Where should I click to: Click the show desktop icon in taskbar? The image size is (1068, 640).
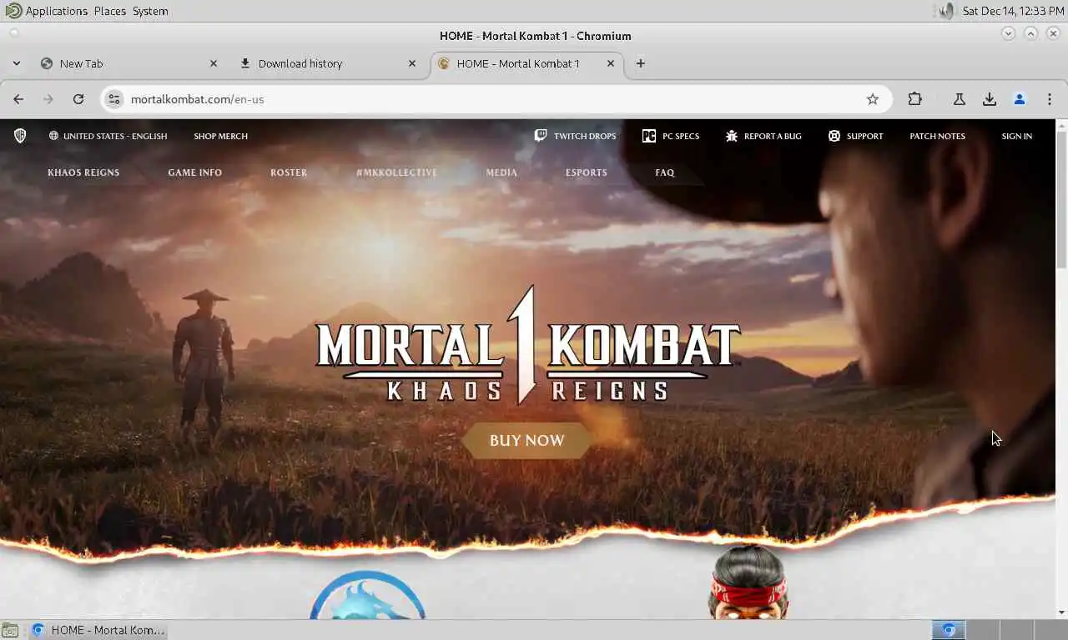9,630
